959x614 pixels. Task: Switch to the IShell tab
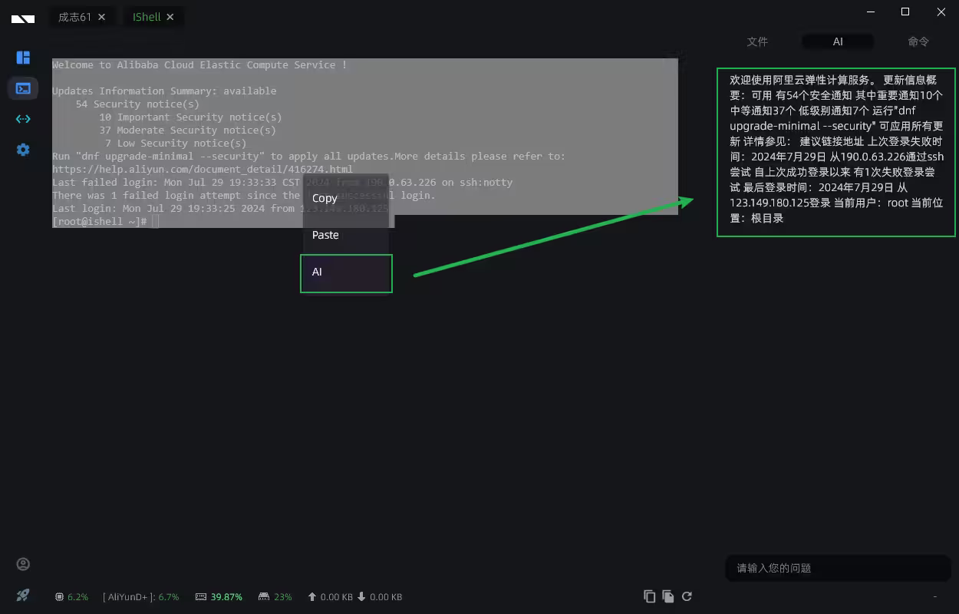click(147, 17)
